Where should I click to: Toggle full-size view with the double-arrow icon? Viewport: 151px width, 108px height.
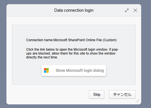tap(127, 10)
